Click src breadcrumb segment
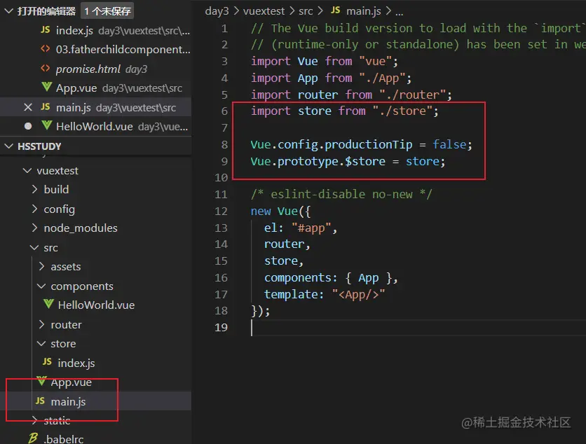The width and height of the screenshot is (586, 444). pyautogui.click(x=306, y=11)
